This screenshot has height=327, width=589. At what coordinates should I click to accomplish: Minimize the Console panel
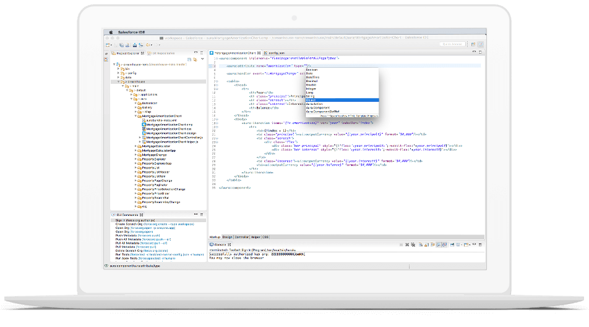pyautogui.click(x=475, y=244)
